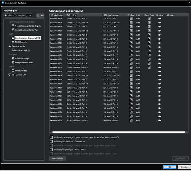191x171 pixels.
Task: Select VST System Link monitor icon
Action: 10,75
